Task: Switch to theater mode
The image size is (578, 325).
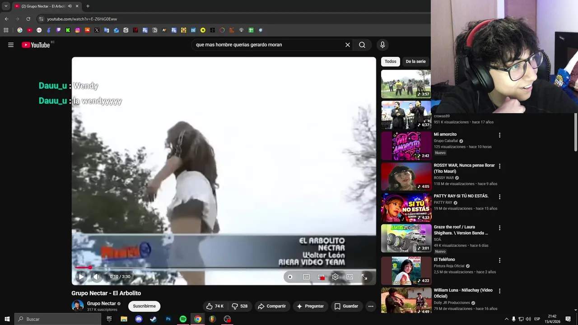Action: click(x=350, y=277)
